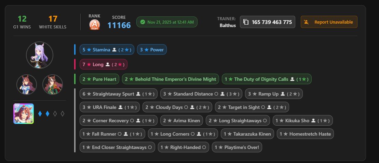Click the Report Unavailable bell-slash icon
Viewport: 379px width, 163px height.
(306, 22)
